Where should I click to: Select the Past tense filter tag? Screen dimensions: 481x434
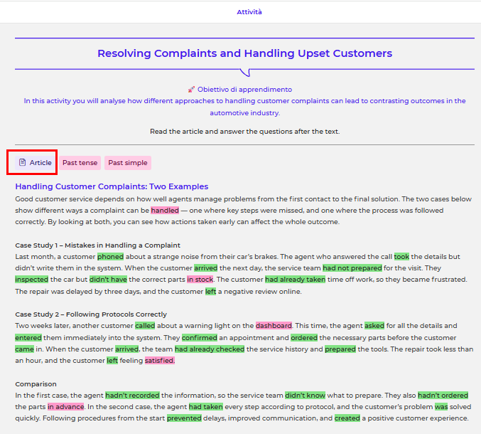(x=80, y=163)
